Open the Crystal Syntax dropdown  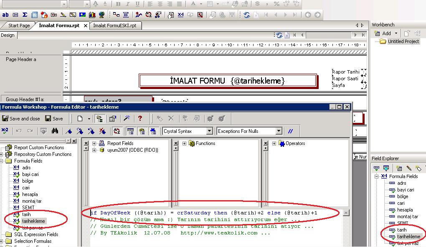point(209,131)
